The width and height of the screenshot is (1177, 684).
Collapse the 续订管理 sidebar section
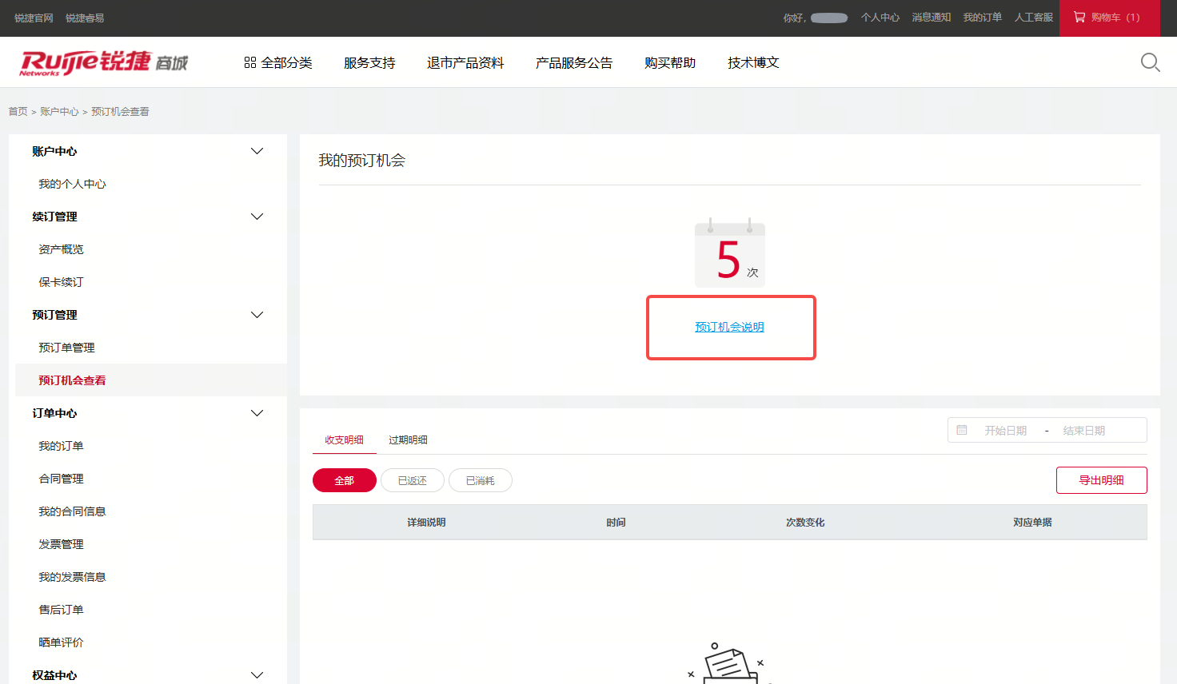point(257,217)
